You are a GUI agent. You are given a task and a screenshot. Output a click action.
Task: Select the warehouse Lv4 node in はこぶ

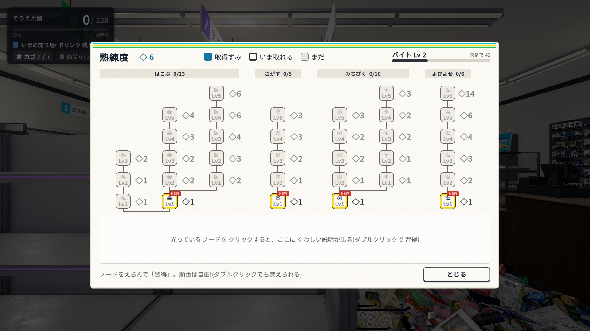click(x=216, y=115)
